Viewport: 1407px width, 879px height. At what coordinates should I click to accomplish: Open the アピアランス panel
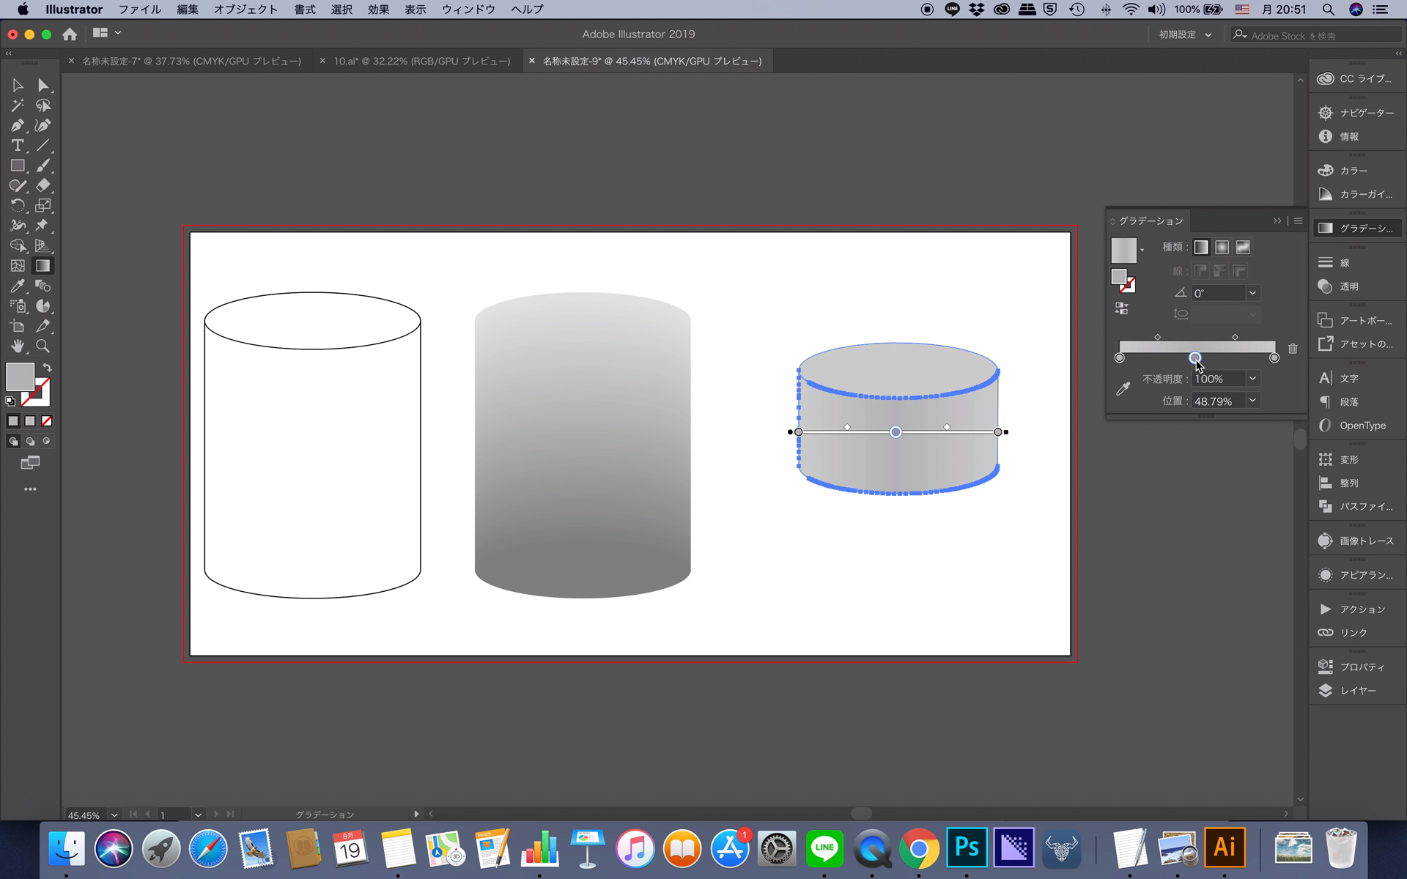click(x=1357, y=575)
